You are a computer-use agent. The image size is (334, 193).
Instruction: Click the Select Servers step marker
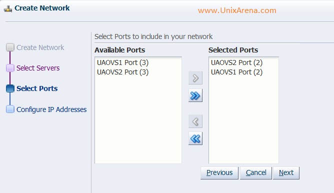click(x=10, y=68)
